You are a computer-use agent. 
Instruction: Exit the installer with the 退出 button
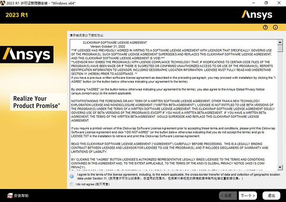click(271, 195)
